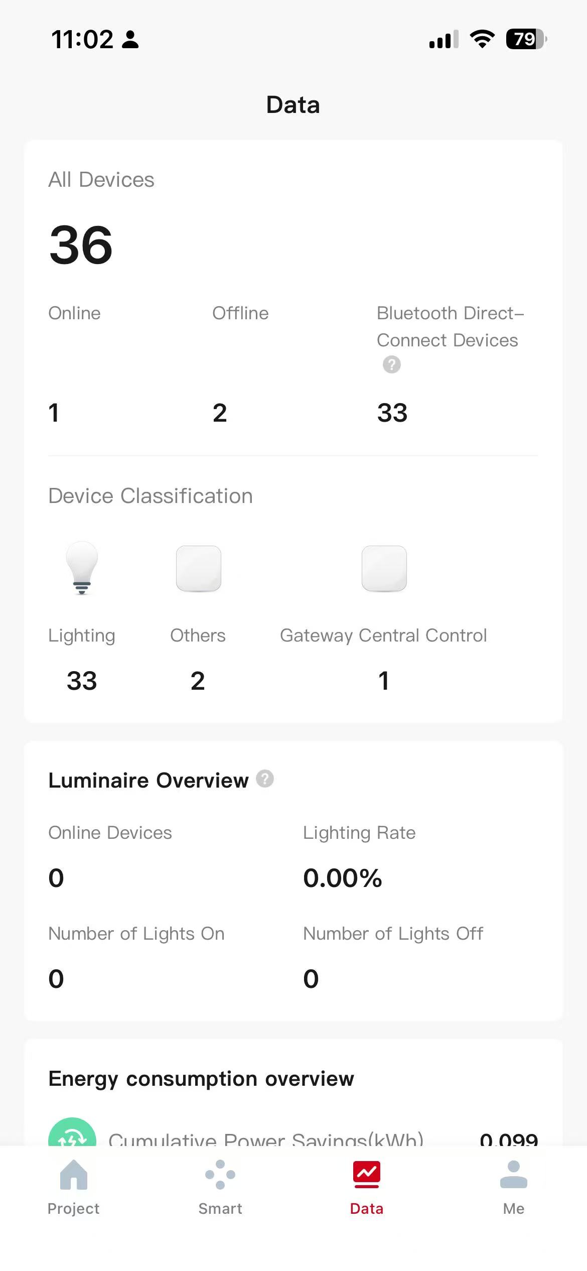587x1271 pixels.
Task: Tap the Offline devices count
Action: [x=220, y=413]
